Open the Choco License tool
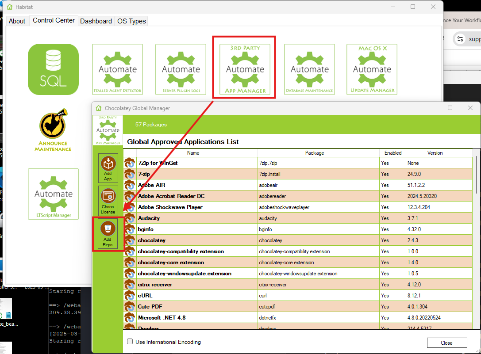The height and width of the screenshot is (354, 481). (x=108, y=201)
